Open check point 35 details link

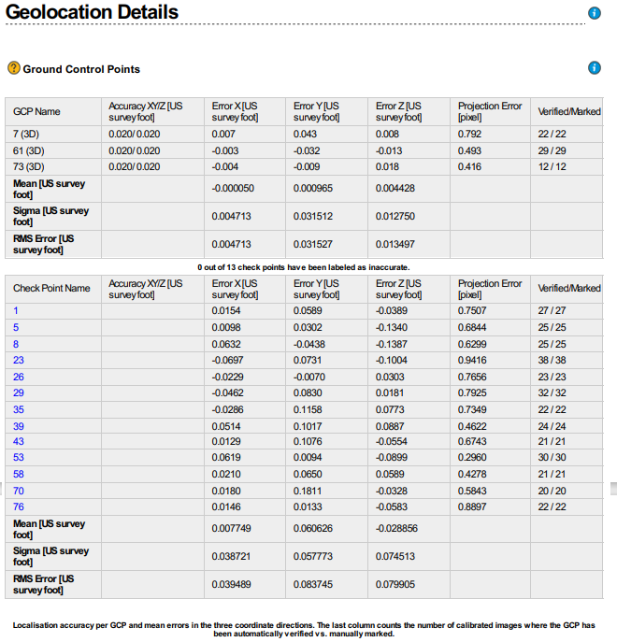[x=19, y=409]
